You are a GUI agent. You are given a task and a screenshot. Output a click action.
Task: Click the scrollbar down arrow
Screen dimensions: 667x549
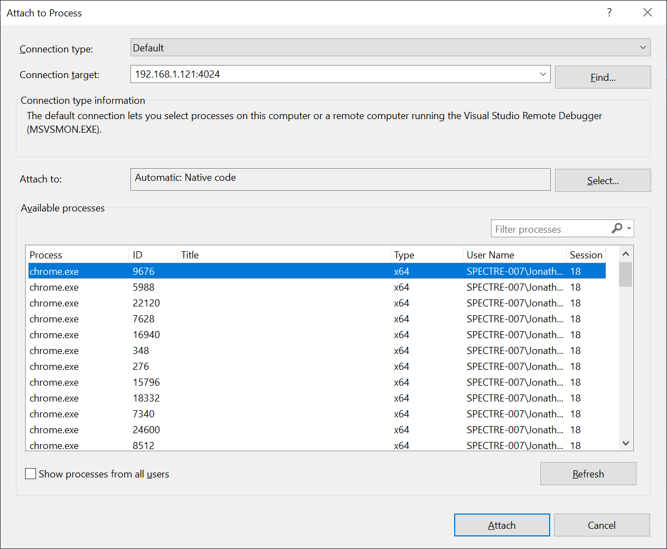click(626, 443)
